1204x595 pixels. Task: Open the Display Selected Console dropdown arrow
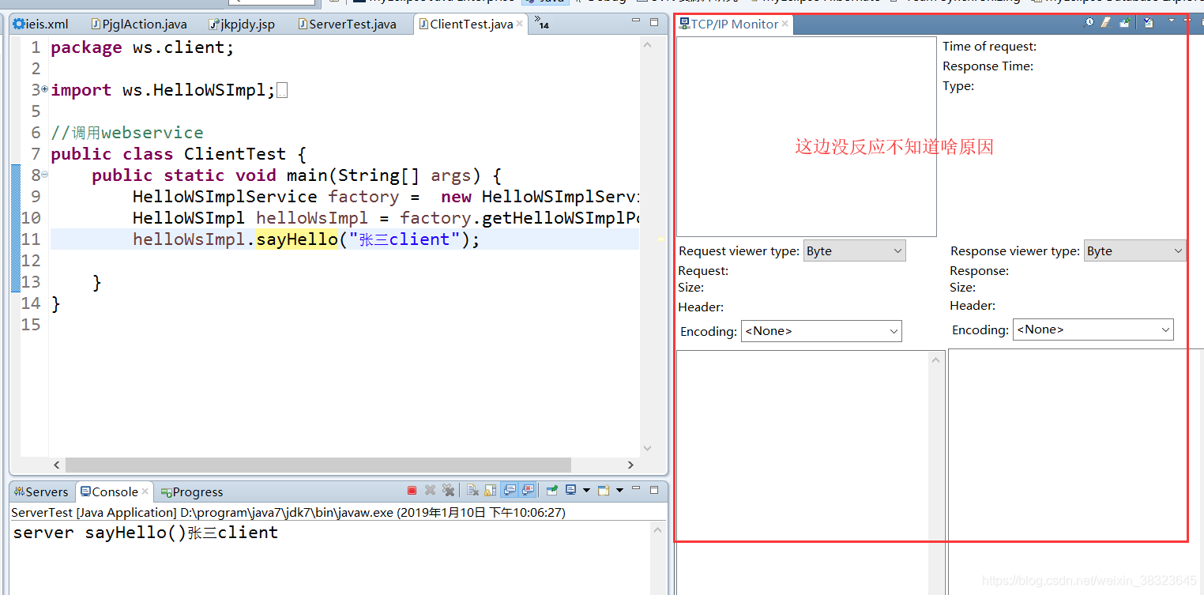(x=586, y=491)
